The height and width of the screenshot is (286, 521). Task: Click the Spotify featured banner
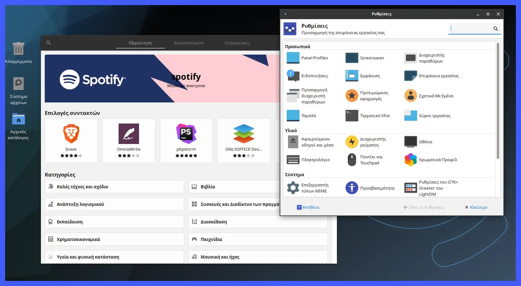(x=162, y=79)
